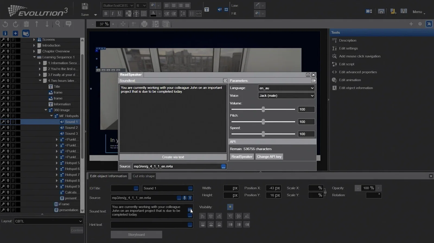The width and height of the screenshot is (434, 243).
Task: Collapse Soundtext panel with double arrow
Action: click(x=225, y=81)
